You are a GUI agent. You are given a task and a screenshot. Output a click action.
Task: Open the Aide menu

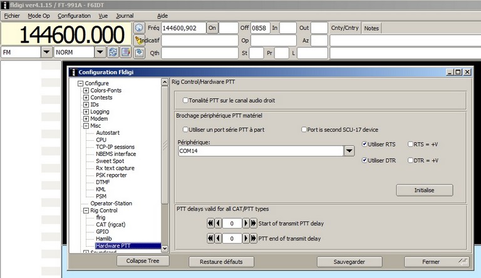point(162,16)
